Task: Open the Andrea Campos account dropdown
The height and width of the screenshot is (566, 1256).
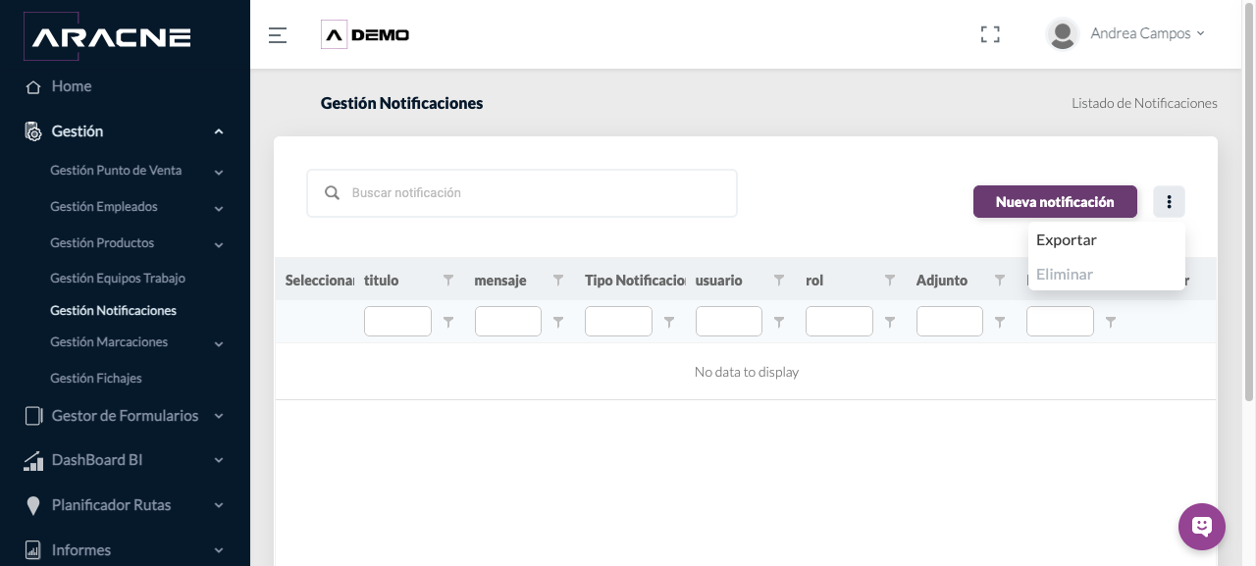Action: (x=1147, y=33)
